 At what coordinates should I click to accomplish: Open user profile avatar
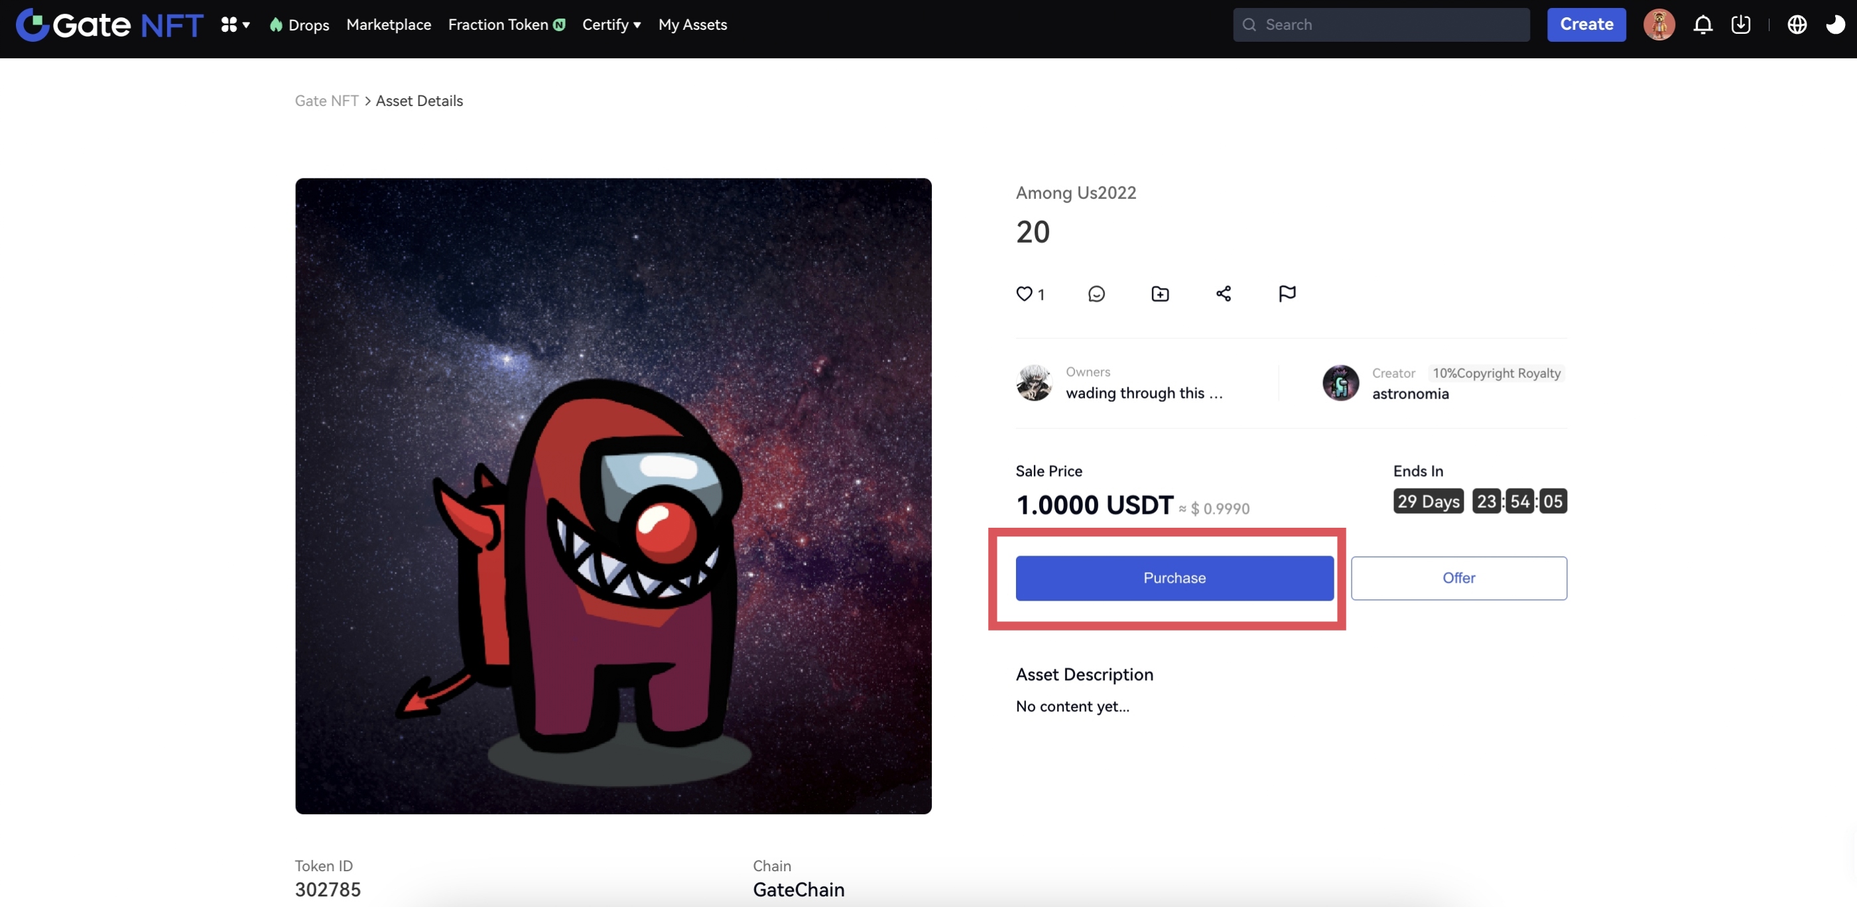click(x=1659, y=25)
